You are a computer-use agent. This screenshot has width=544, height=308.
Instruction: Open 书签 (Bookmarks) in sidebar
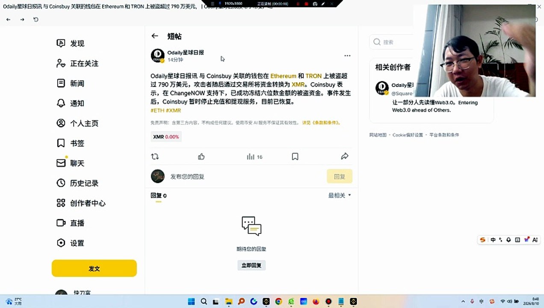(71, 143)
